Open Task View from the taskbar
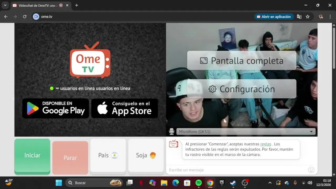 pos(130,183)
